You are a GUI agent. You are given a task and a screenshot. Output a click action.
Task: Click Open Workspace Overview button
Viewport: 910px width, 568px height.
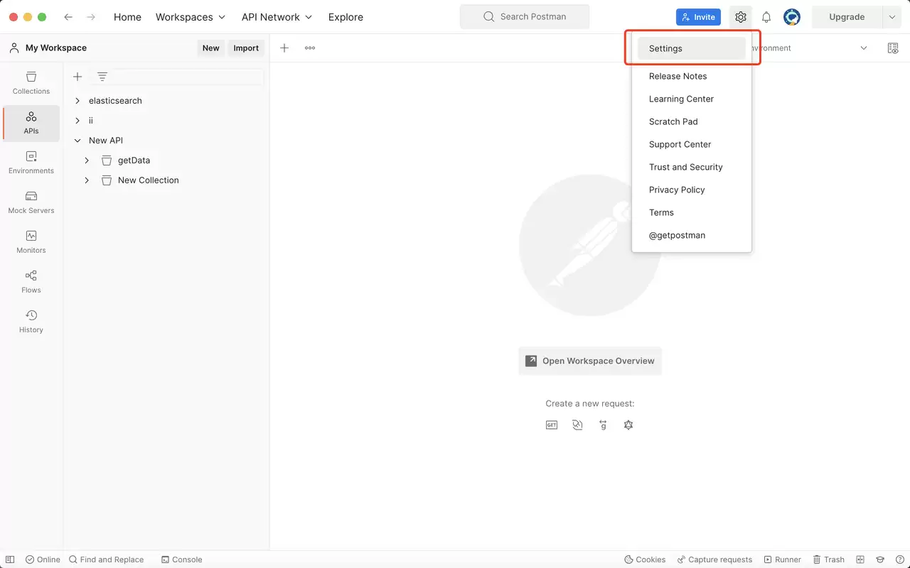590,361
